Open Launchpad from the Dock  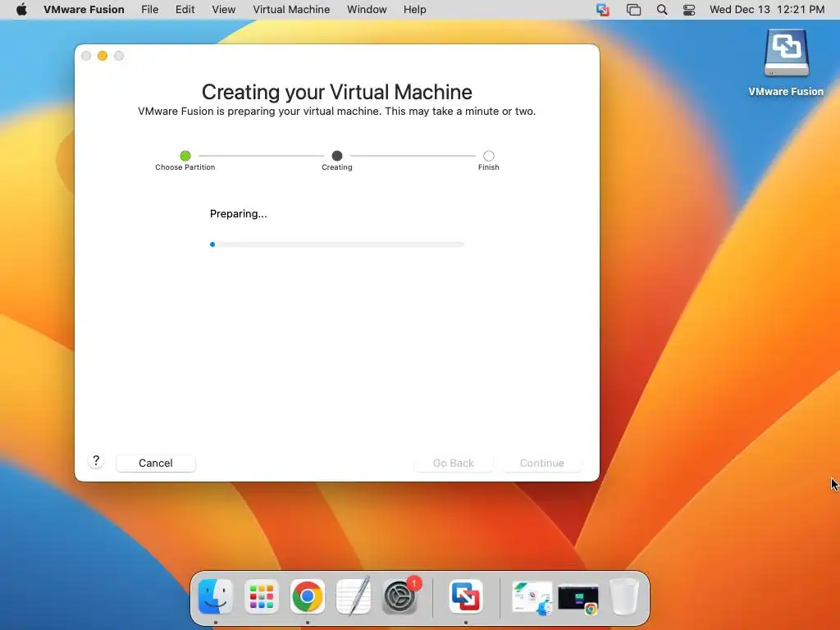pos(262,596)
